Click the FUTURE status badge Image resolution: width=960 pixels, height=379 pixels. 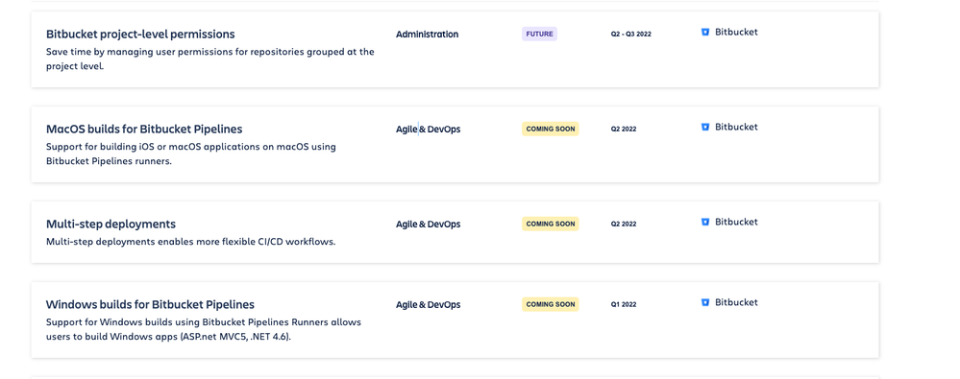539,35
